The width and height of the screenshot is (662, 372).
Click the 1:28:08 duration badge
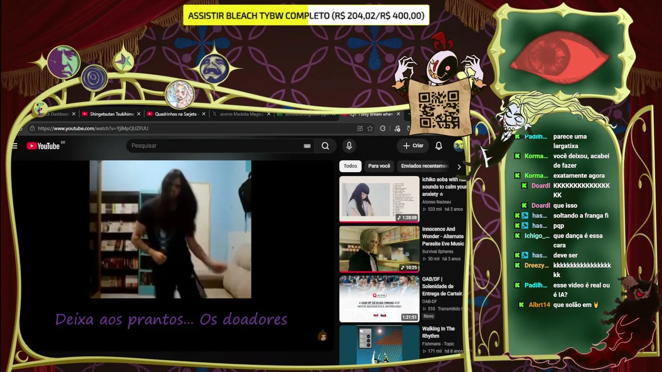(x=407, y=218)
